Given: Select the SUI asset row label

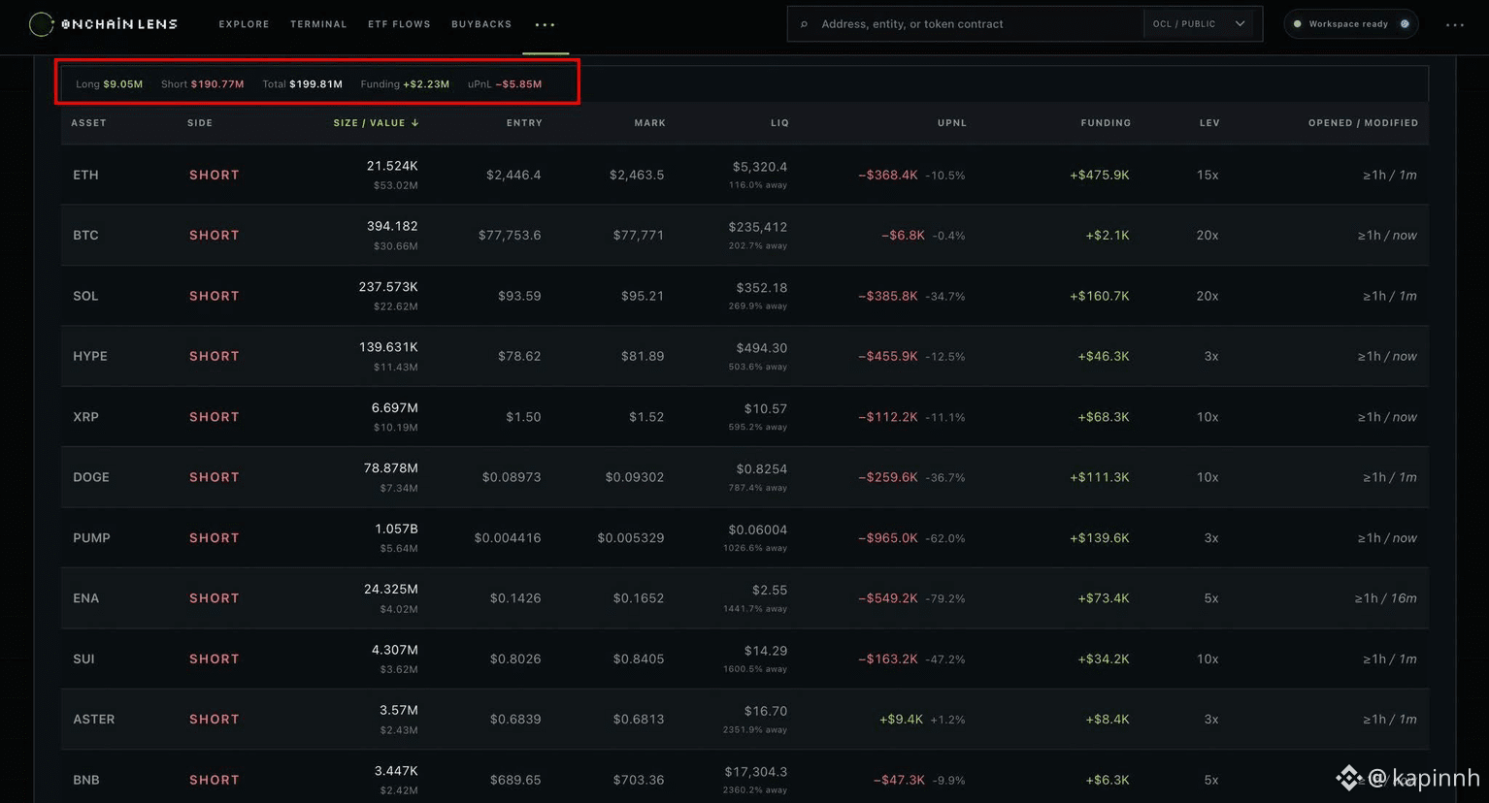Looking at the screenshot, I should 83,659.
